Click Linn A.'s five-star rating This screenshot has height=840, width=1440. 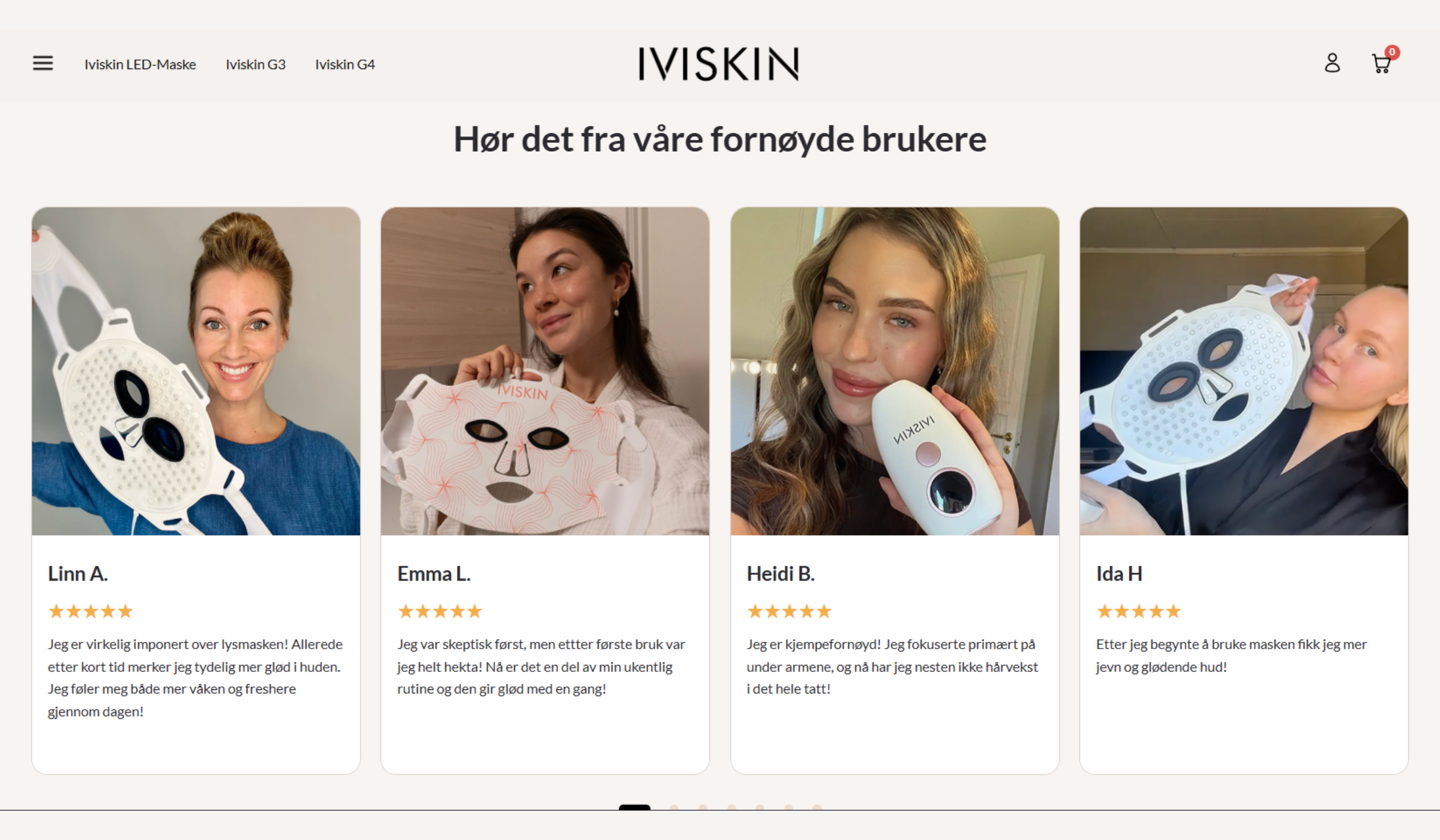(x=91, y=611)
